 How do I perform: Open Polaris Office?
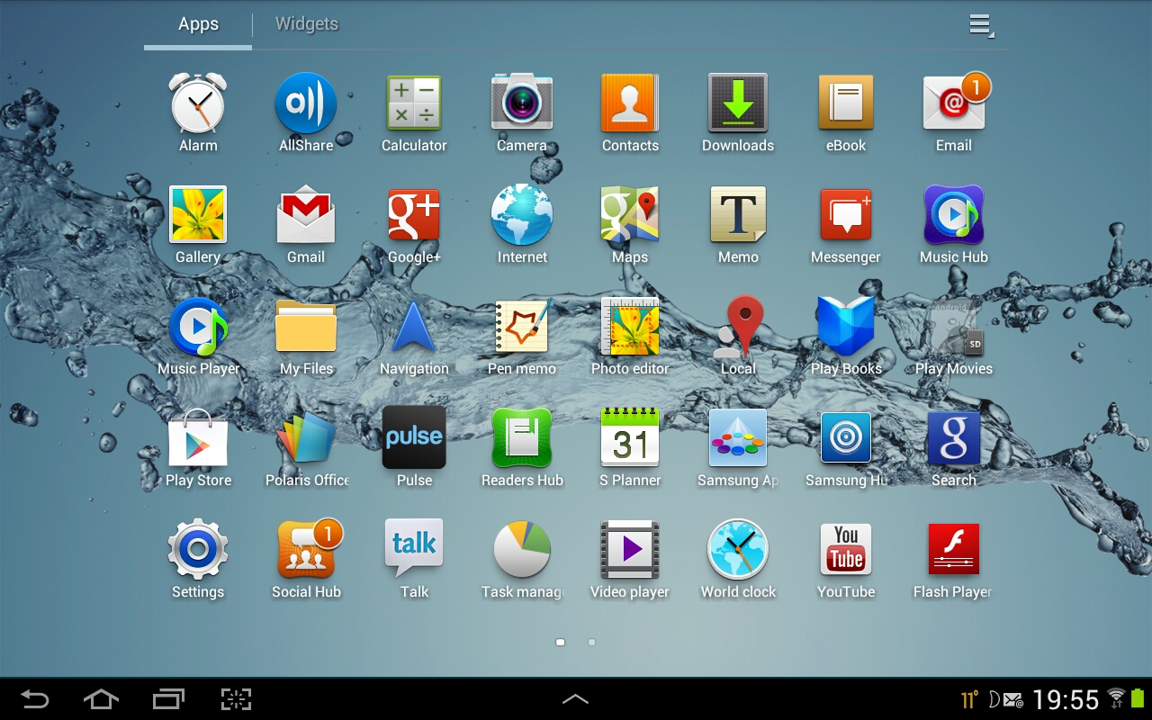tap(306, 440)
